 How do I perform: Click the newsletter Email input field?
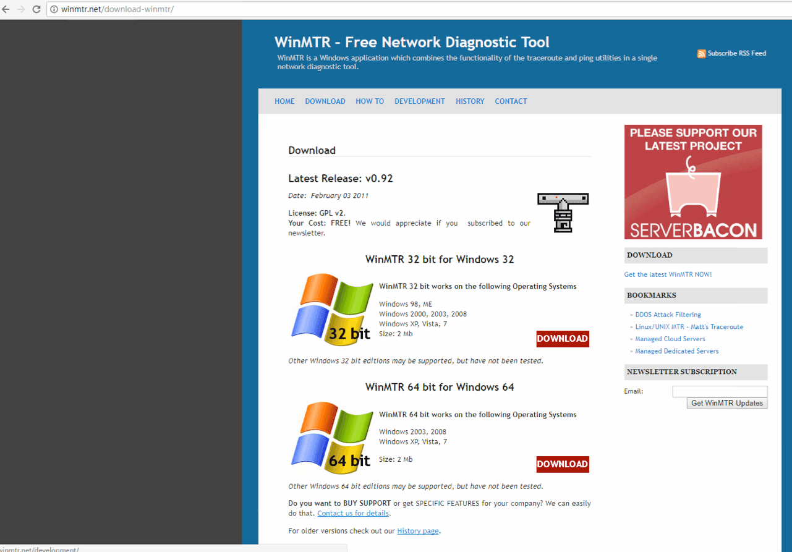(x=720, y=391)
